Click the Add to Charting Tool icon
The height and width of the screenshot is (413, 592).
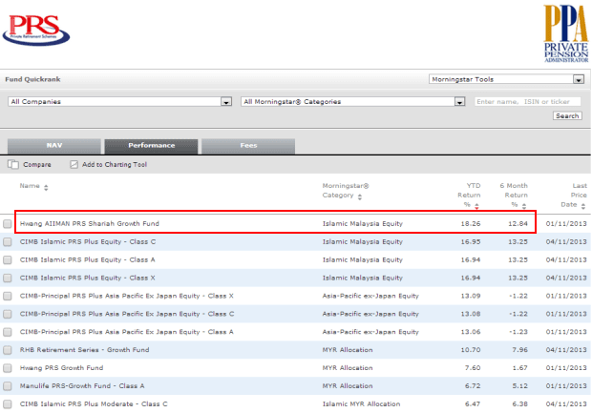tap(74, 165)
